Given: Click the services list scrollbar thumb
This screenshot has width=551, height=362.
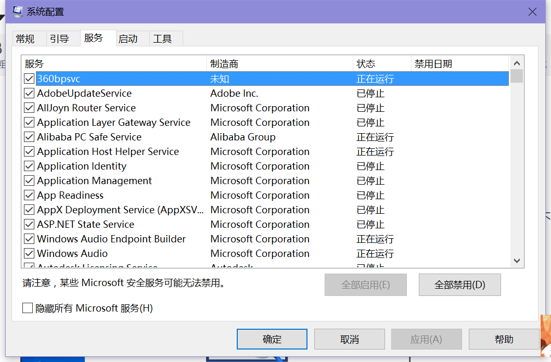Looking at the screenshot, I should click(517, 76).
